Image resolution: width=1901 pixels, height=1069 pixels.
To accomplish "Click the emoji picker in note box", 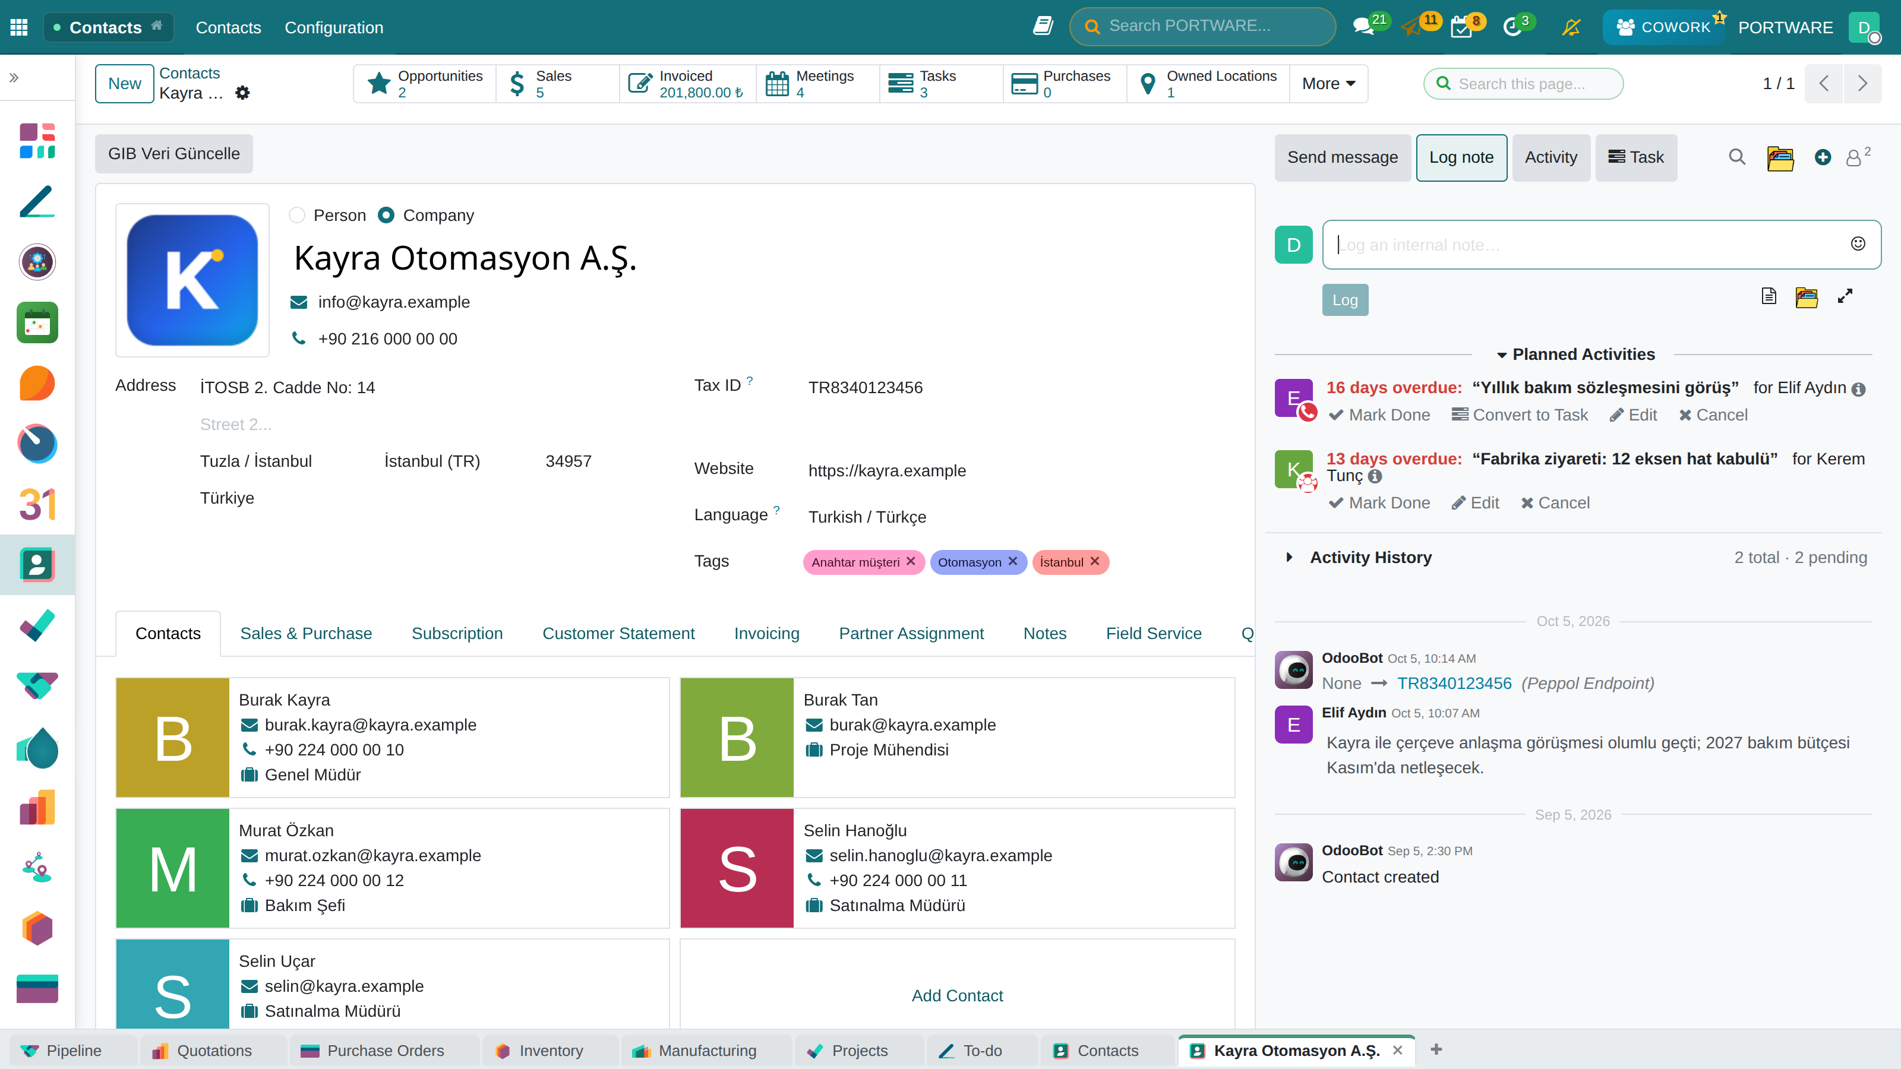I will 1858,244.
